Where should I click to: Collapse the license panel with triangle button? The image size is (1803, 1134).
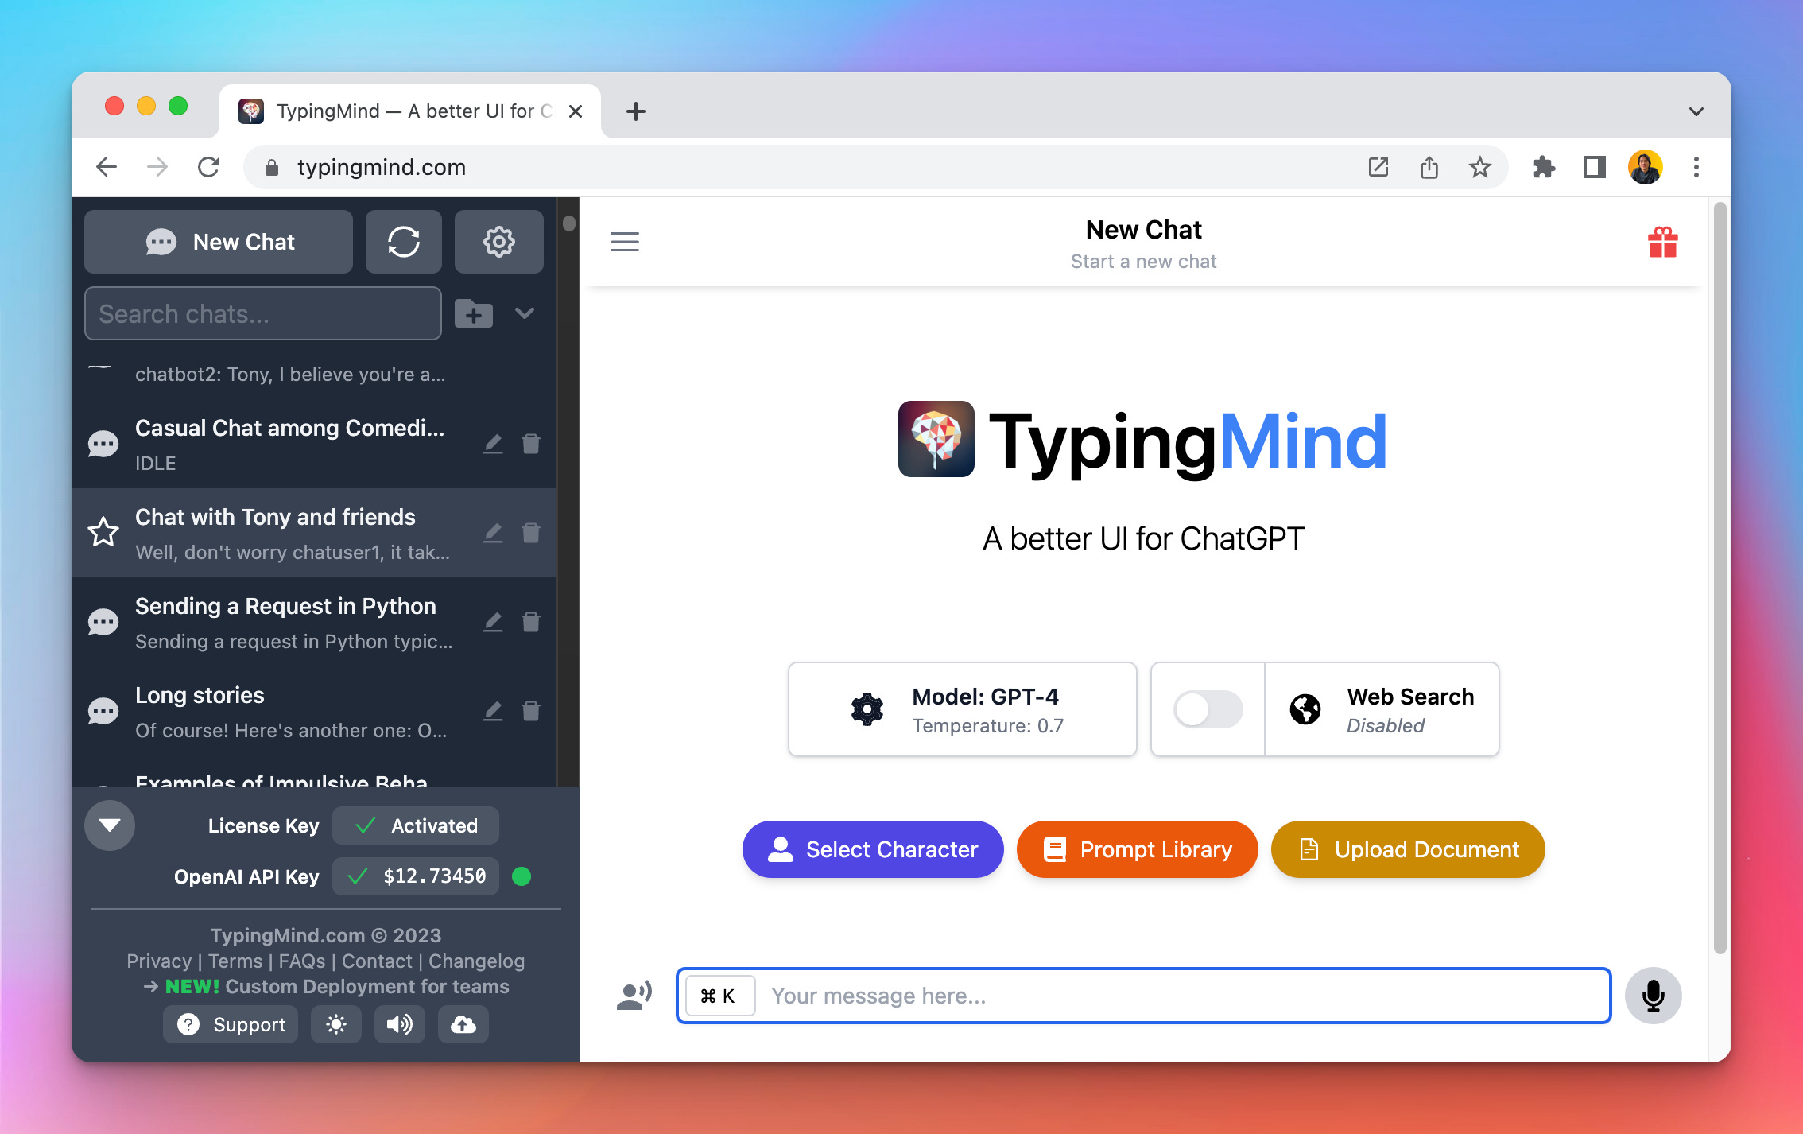110,825
